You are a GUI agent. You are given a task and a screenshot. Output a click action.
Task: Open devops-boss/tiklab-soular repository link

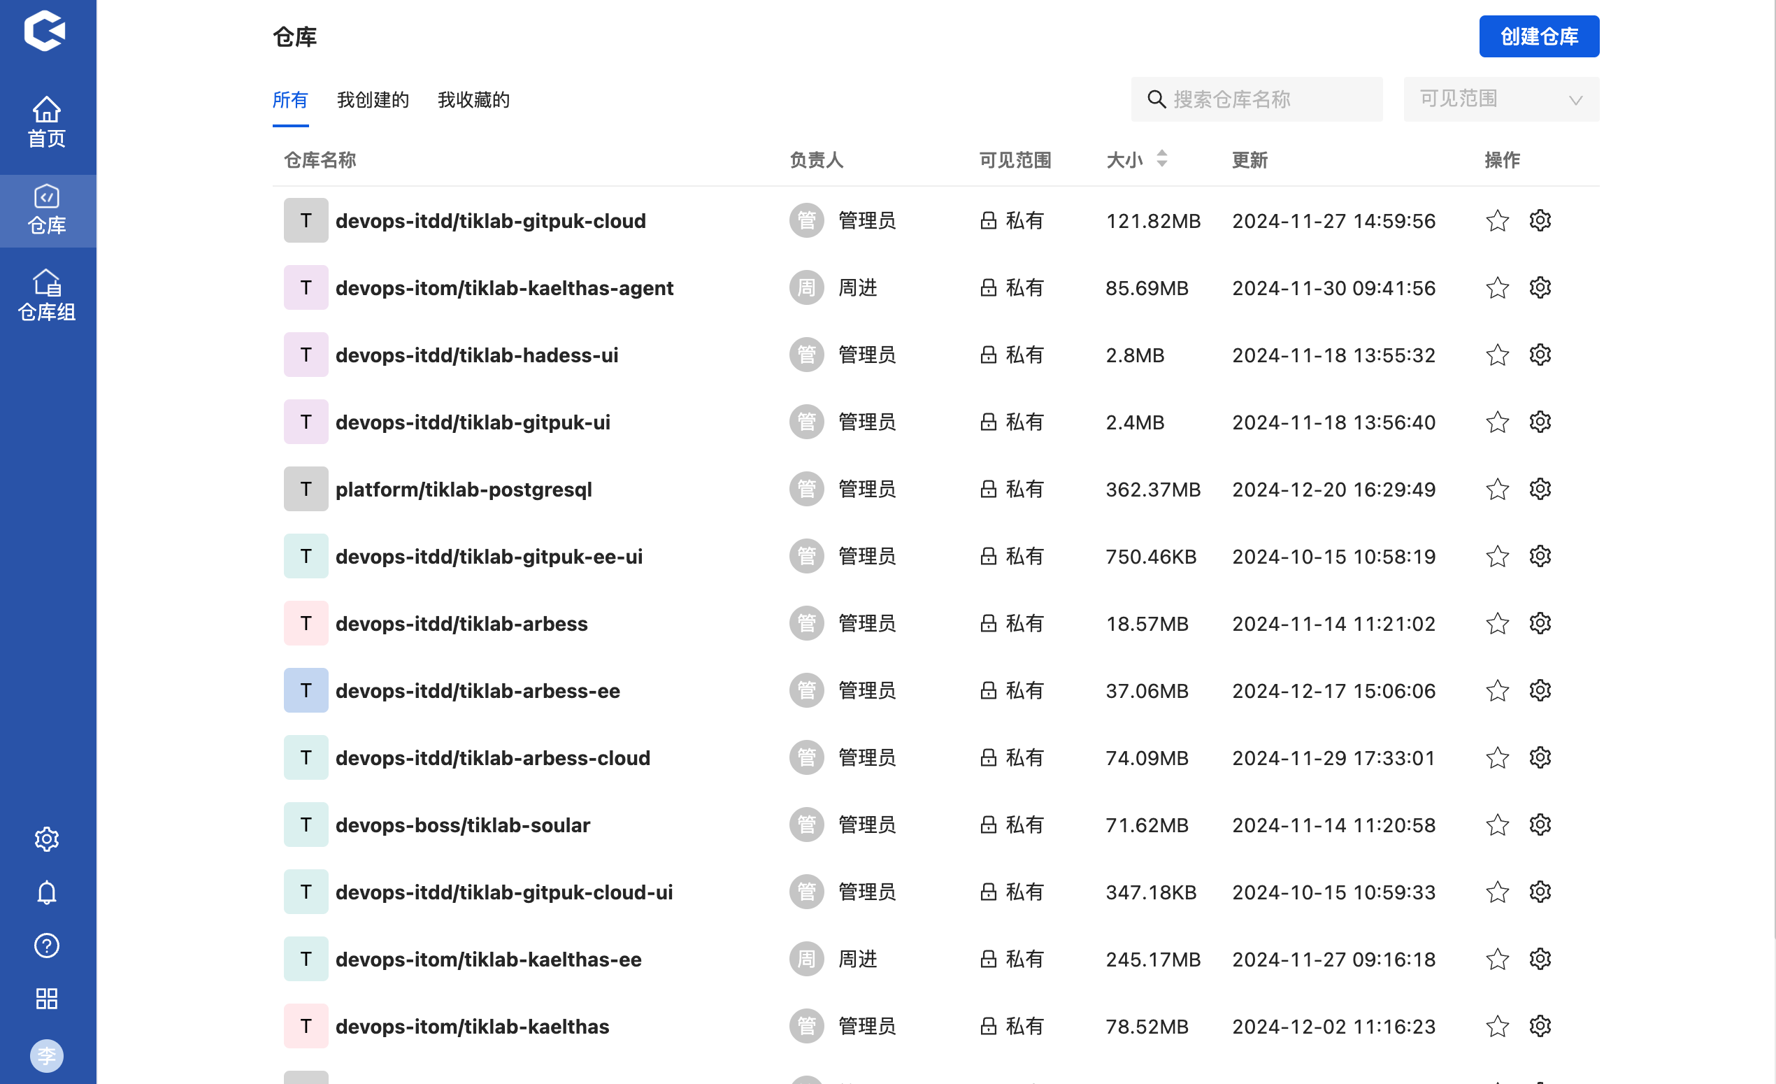click(x=463, y=825)
